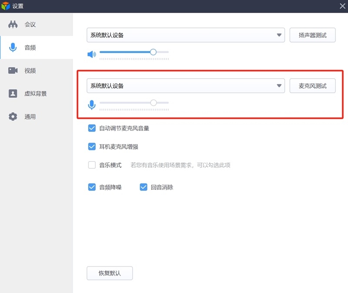The image size is (348, 293).
Task: Click the 音频 audio sidebar icon
Action: point(13,47)
